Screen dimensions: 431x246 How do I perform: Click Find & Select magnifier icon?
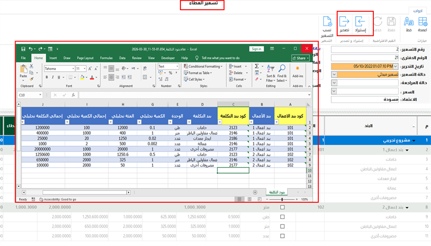coord(282,69)
